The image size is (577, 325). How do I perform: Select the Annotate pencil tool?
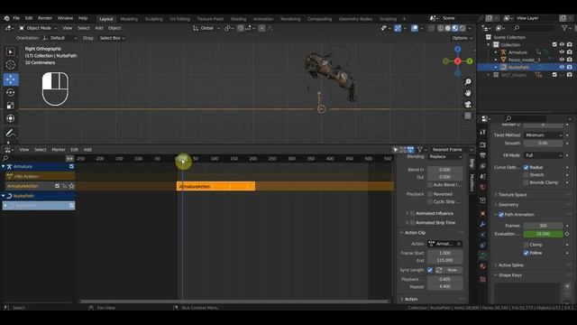pos(10,133)
